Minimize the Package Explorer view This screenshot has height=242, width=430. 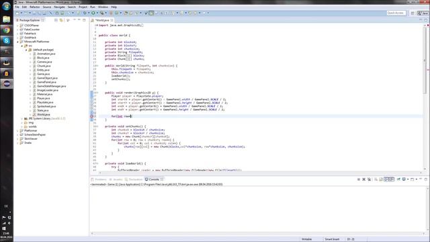[x=79, y=19]
